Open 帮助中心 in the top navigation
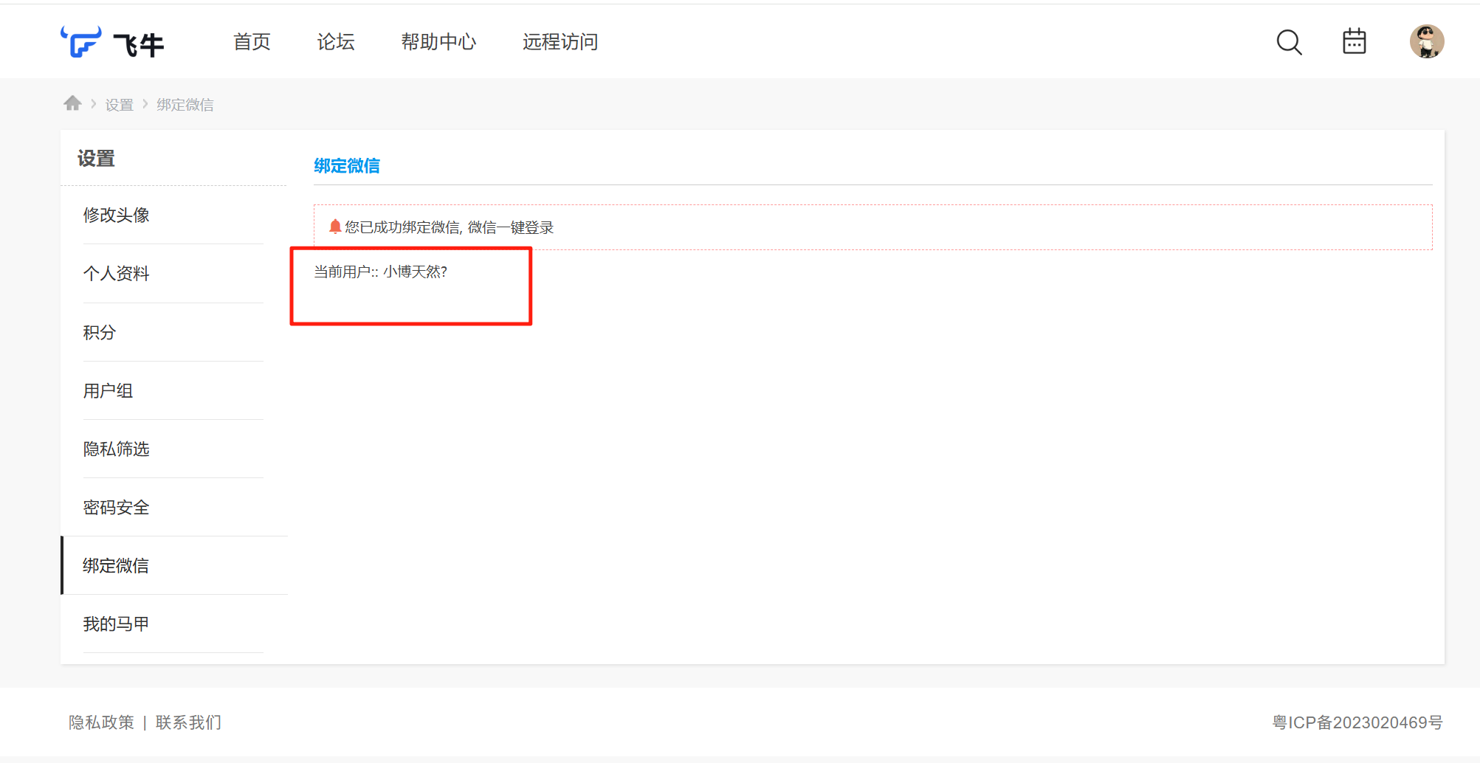This screenshot has width=1480, height=763. pos(438,42)
